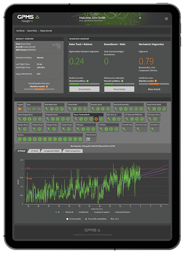Select the orange bearing icon under Power Turbine Shaft
Viewport: 185px width, 253px height.
tap(96, 119)
